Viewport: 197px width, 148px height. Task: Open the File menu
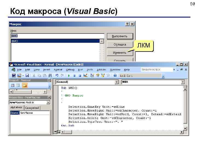19,70
